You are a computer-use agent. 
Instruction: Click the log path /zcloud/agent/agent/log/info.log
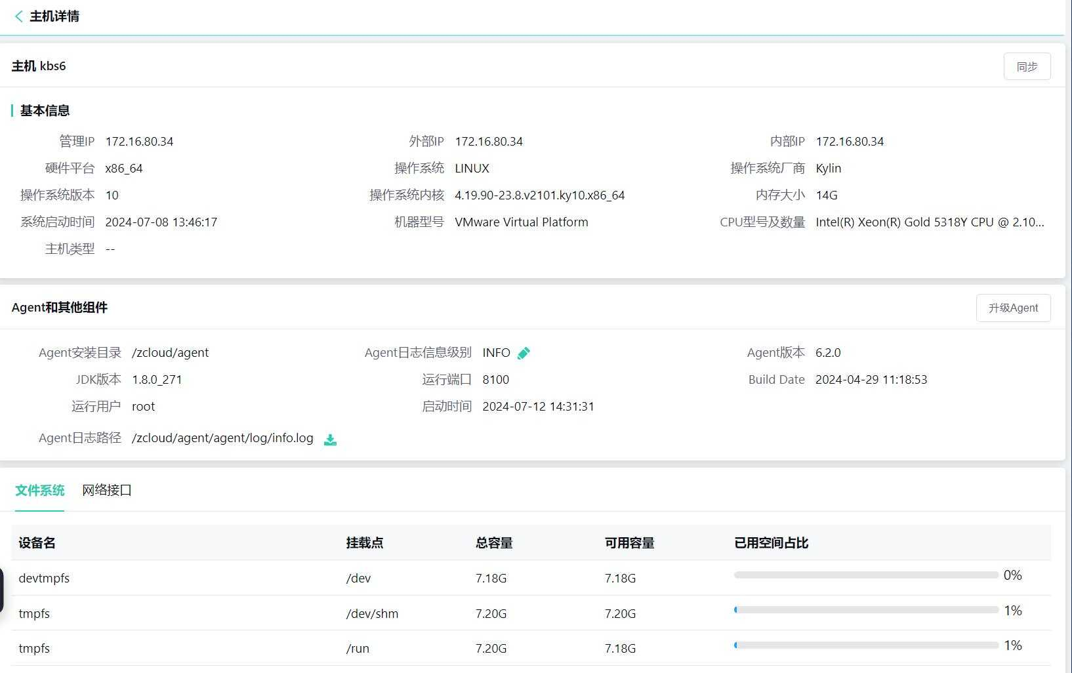222,438
